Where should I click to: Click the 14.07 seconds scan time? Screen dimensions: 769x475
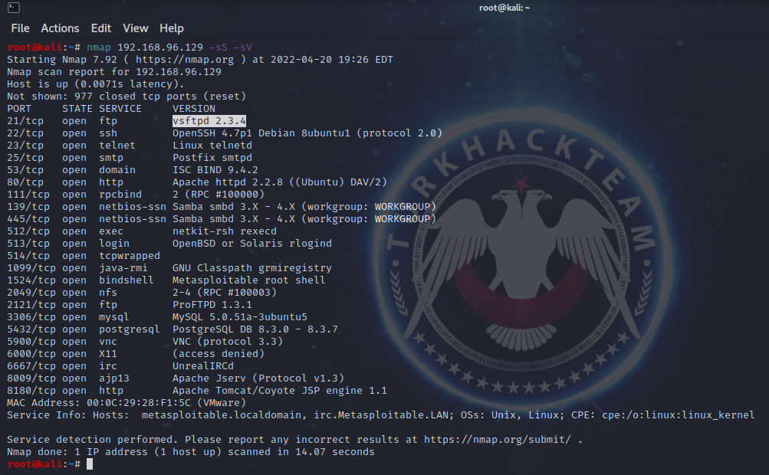point(335,452)
